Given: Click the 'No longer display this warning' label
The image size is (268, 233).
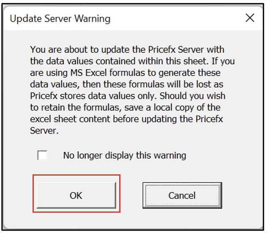Looking at the screenshot, I should click(124, 155).
